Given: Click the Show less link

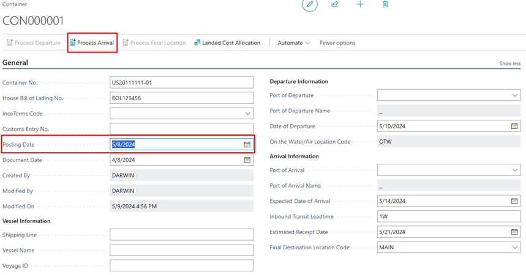Looking at the screenshot, I should click(x=509, y=64).
